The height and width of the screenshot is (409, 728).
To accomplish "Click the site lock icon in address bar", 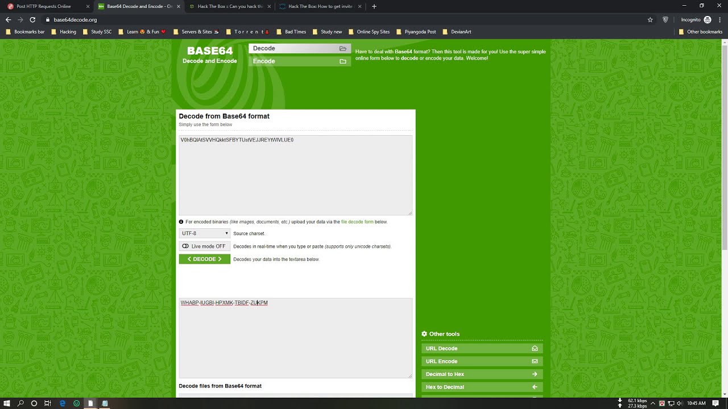I will 47,19.
